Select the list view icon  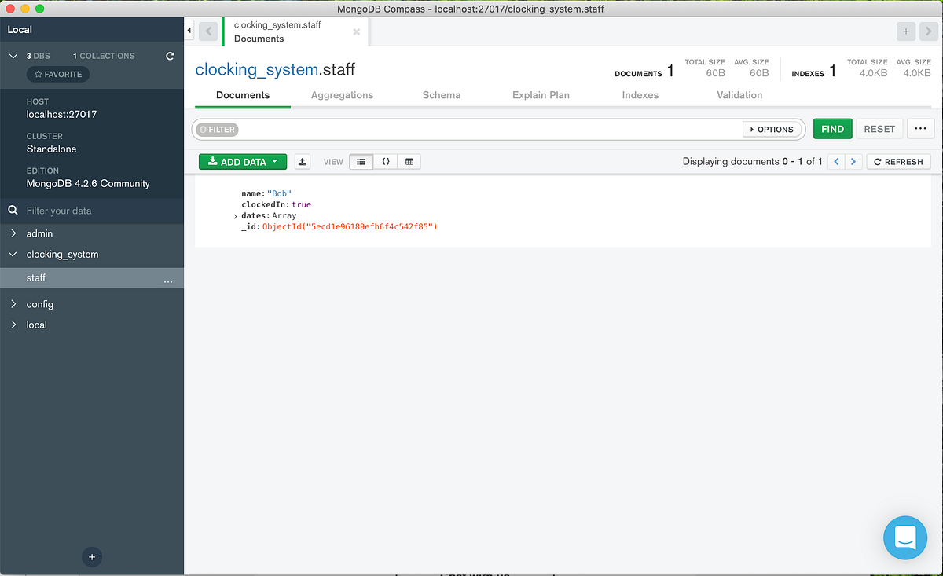361,161
